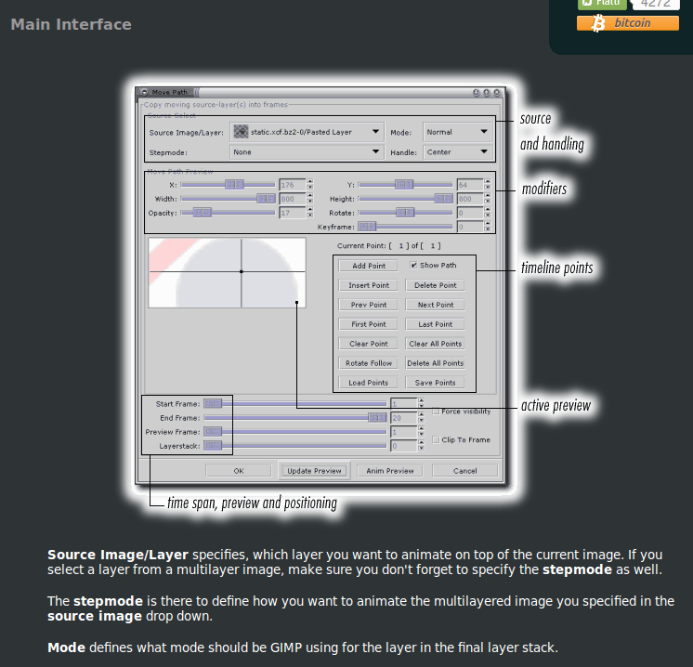Click the Last Point button
Viewport: 693px width, 667px height.
coord(436,324)
